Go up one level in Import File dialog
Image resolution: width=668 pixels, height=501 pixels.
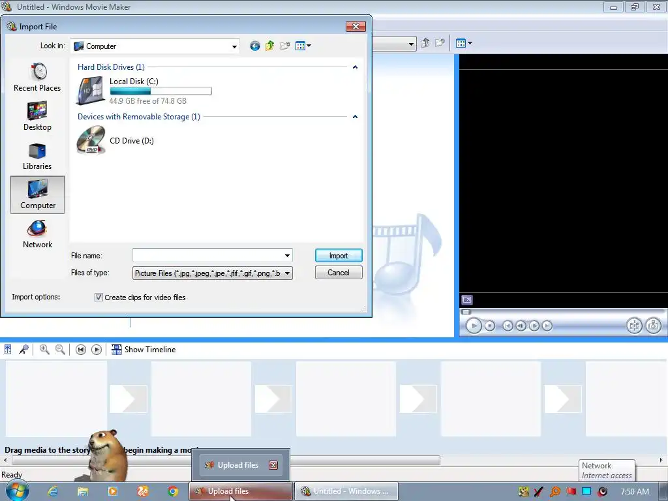coord(269,46)
